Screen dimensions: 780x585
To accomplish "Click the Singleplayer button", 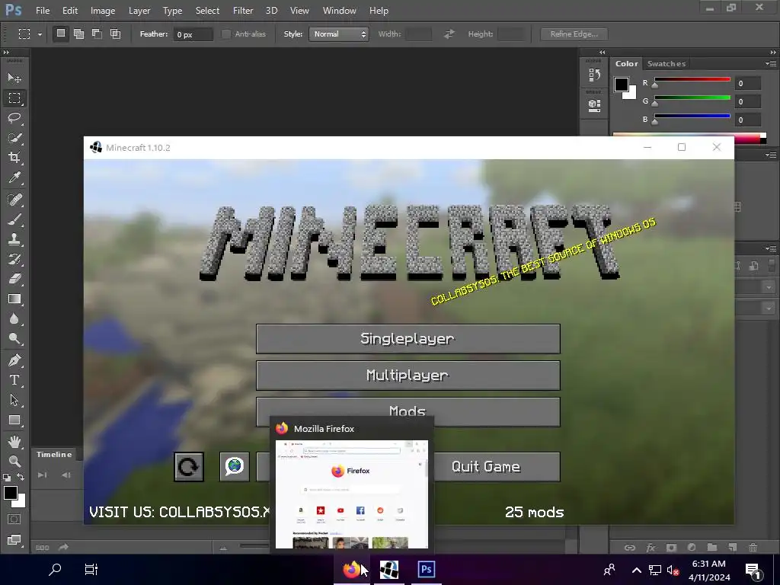I will pyautogui.click(x=408, y=339).
